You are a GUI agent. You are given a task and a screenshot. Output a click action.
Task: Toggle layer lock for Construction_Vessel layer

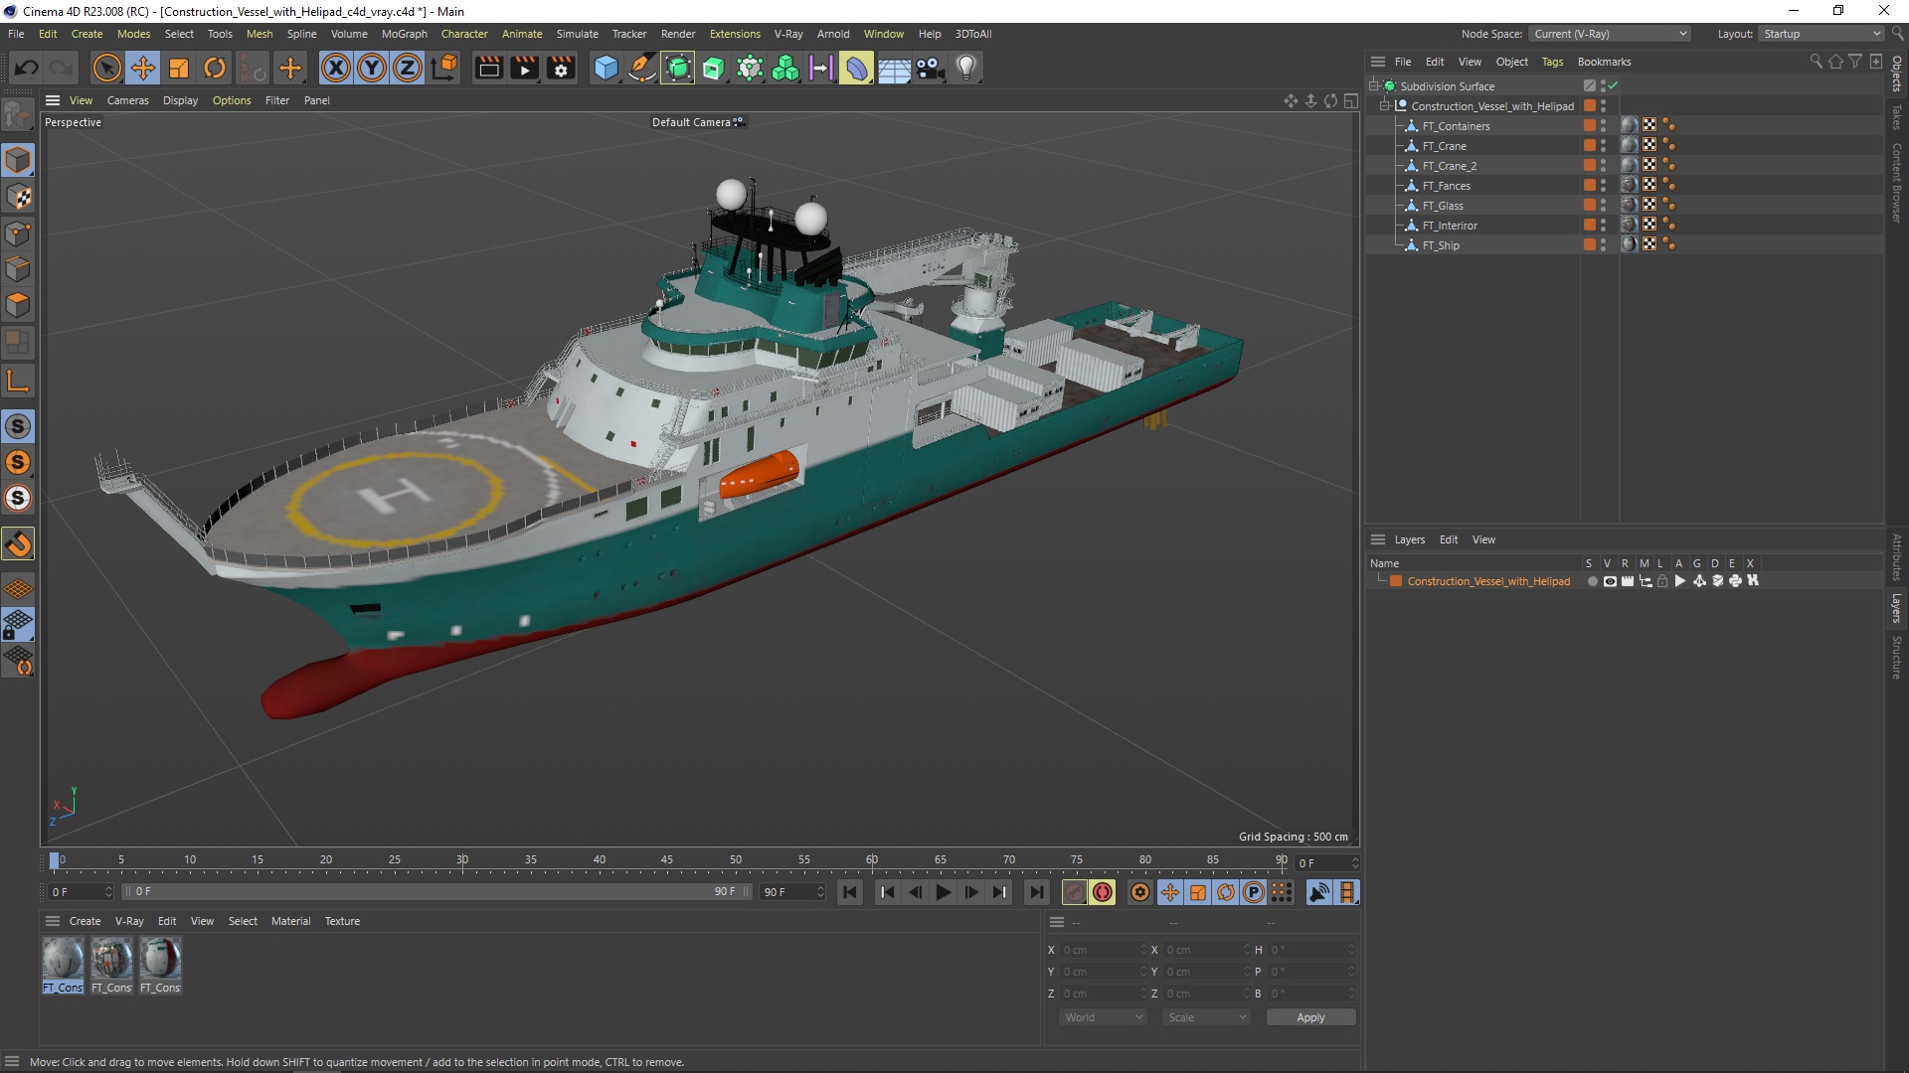1662,581
